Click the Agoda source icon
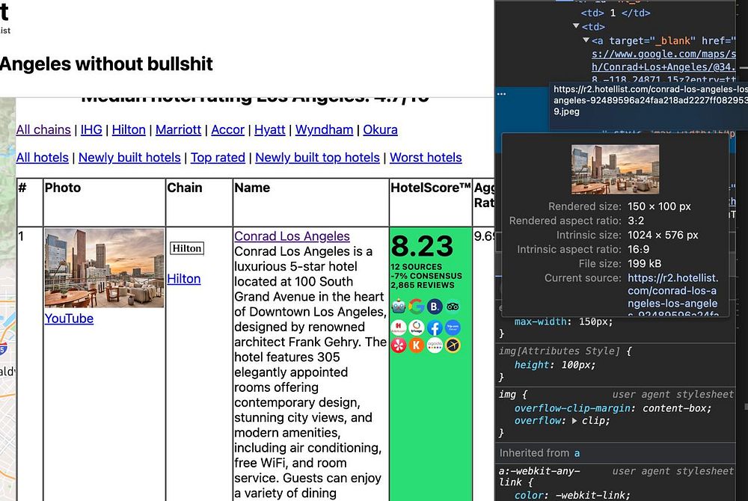The height and width of the screenshot is (501, 748). 435,345
